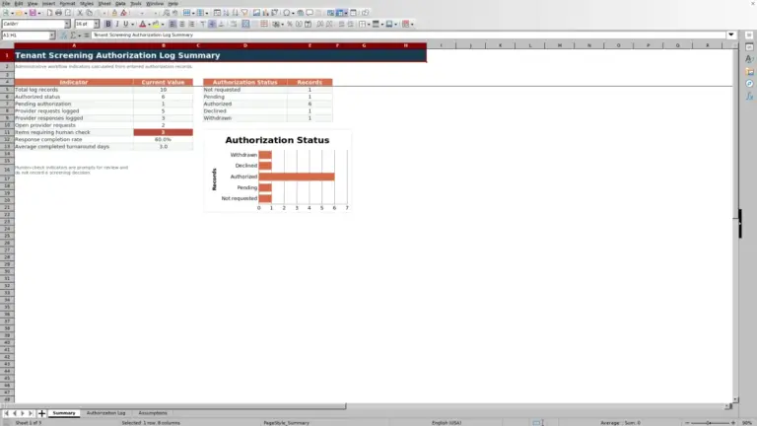Save the document with the Save icon
Image resolution: width=757 pixels, height=426 pixels.
pos(33,13)
